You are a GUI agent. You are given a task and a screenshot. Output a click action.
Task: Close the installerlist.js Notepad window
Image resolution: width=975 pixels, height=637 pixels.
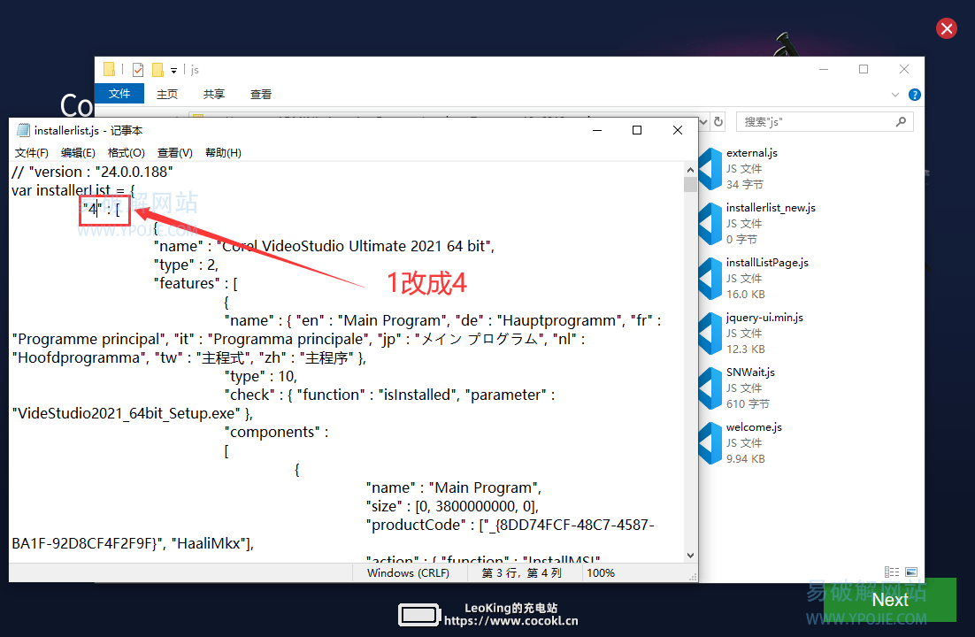pos(678,130)
